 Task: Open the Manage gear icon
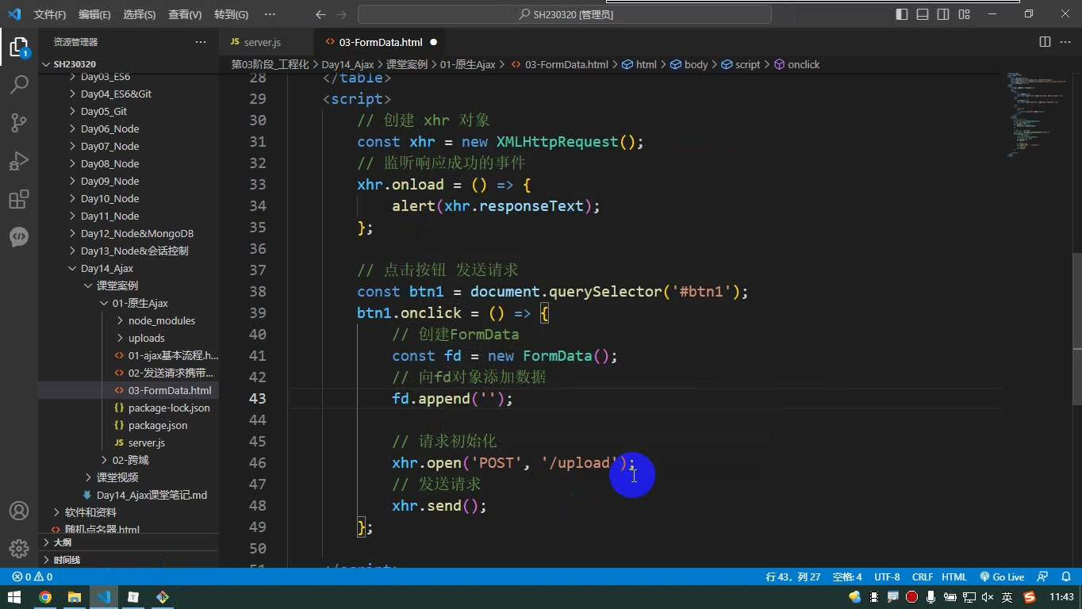19,549
